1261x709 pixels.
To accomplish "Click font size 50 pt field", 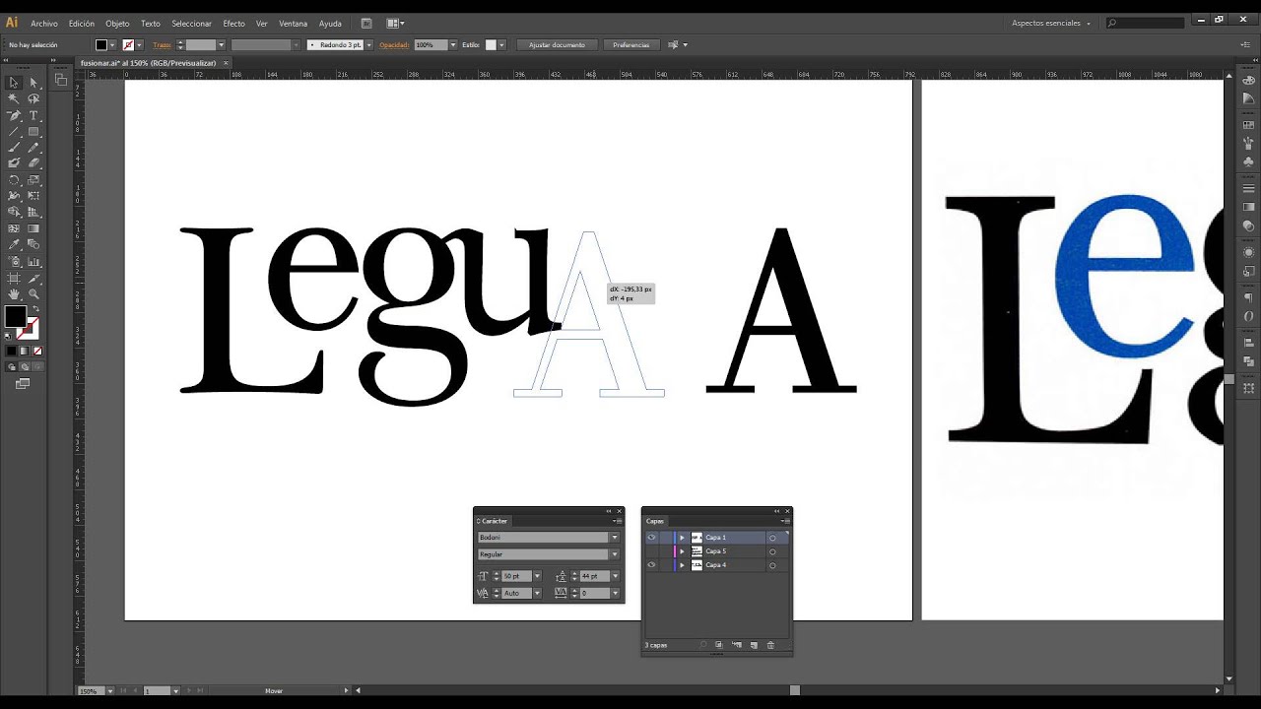I will pyautogui.click(x=516, y=576).
